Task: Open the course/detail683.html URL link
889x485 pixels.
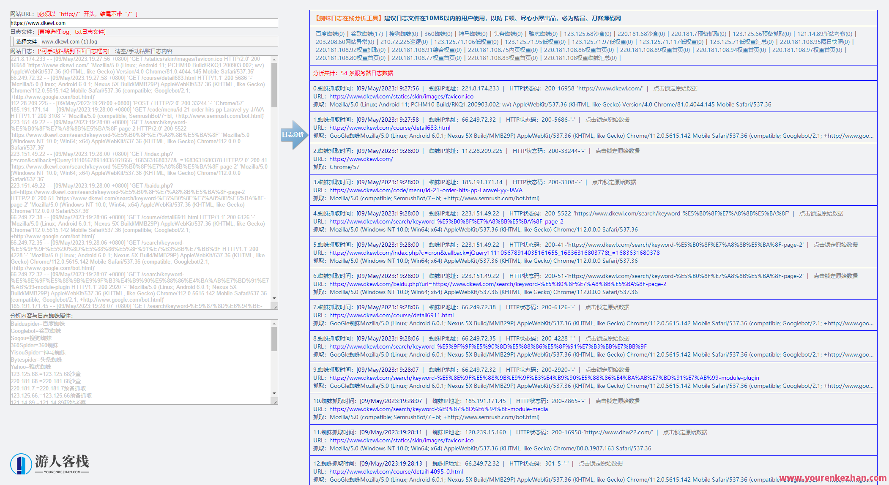Action: click(x=390, y=128)
